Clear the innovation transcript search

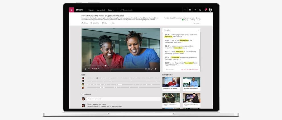pyautogui.click(x=198, y=30)
